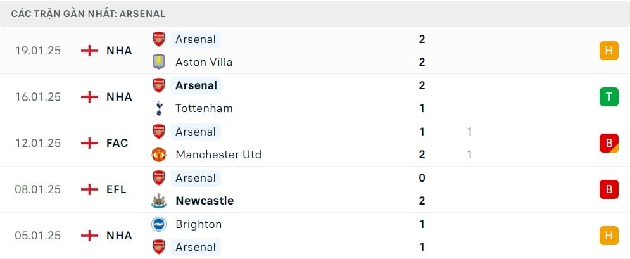Image resolution: width=630 pixels, height=259 pixels.
Task: Click orange H badge for Brighton match
Action: [x=608, y=236]
